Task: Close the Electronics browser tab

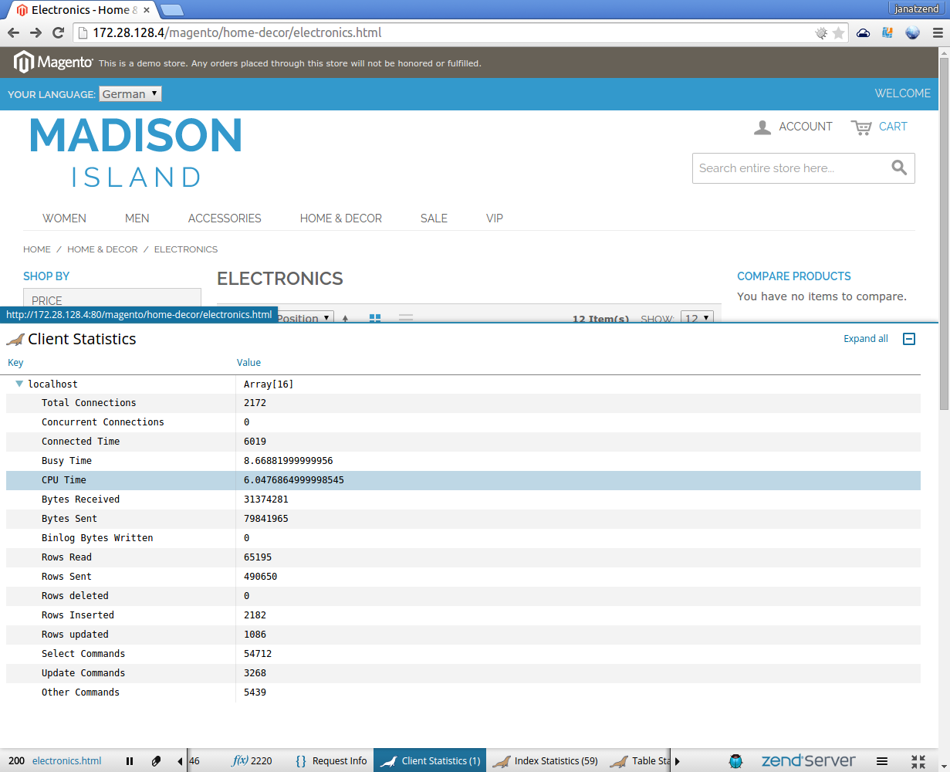Action: click(147, 10)
